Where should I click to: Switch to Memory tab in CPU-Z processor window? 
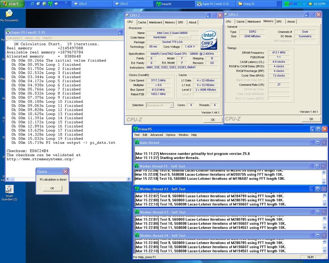[x=170, y=22]
